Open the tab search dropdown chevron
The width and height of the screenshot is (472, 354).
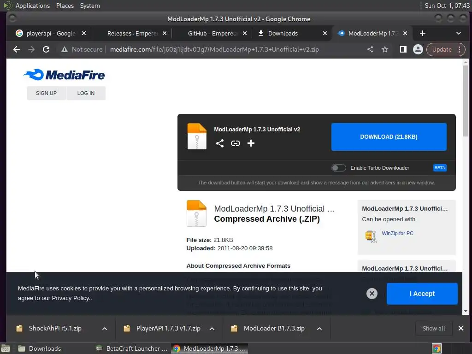(459, 33)
